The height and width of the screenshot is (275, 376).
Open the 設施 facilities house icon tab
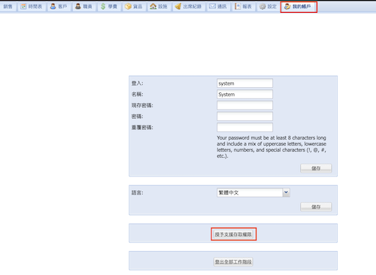point(159,7)
